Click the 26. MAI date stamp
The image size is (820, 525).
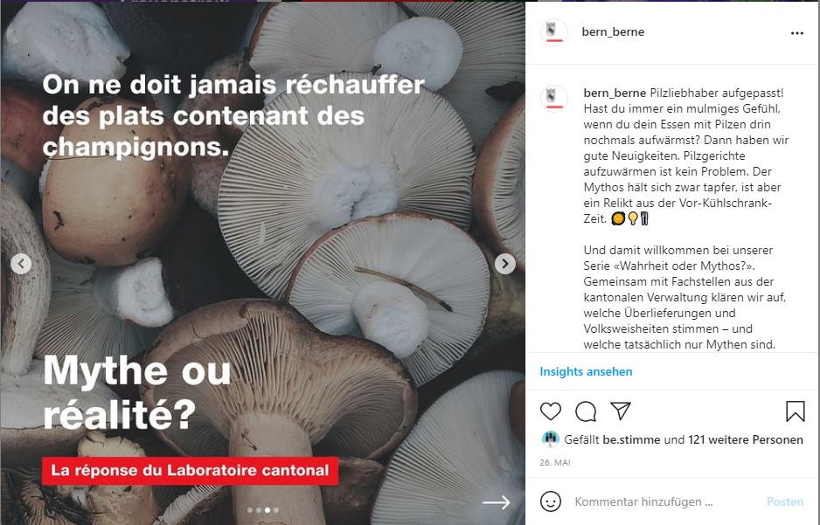(555, 462)
